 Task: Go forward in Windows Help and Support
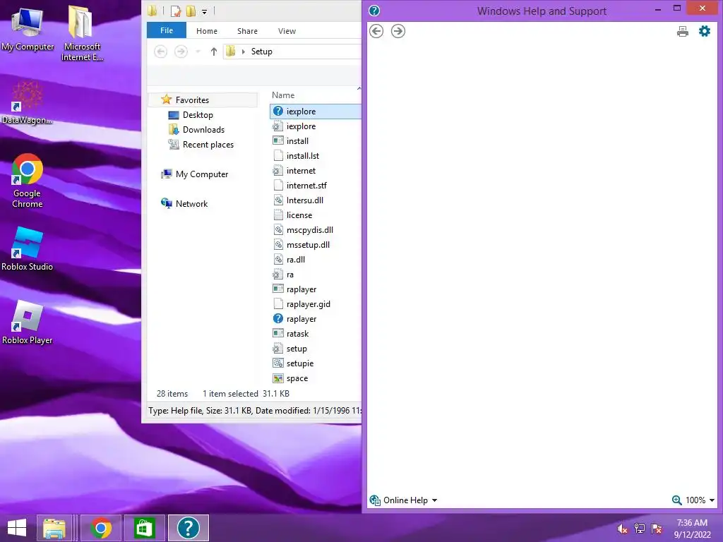coord(398,31)
